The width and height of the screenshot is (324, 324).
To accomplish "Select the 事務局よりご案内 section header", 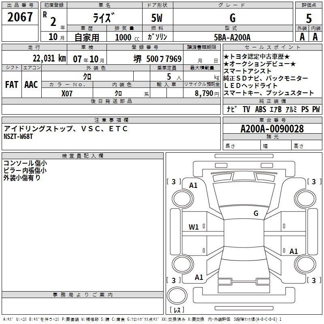I will coord(83,295).
